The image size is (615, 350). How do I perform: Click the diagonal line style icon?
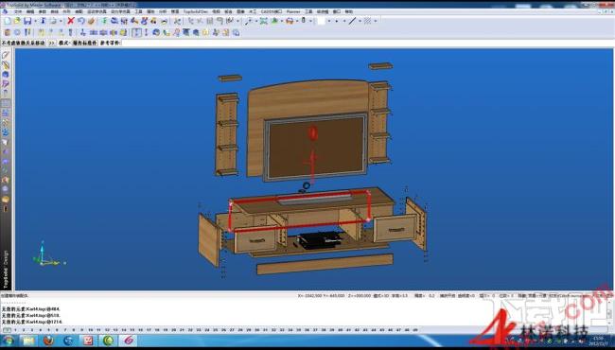click(x=352, y=21)
